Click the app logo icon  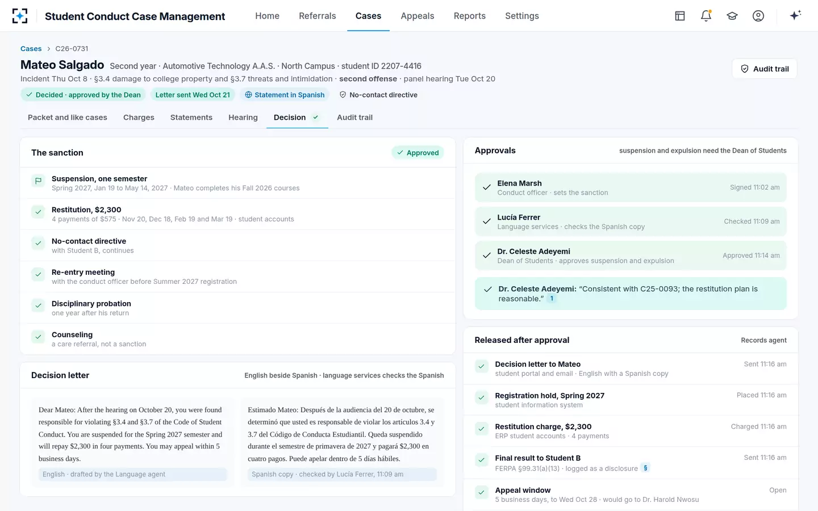tap(20, 16)
